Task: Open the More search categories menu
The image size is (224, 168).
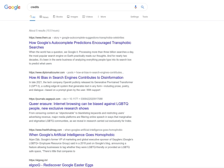Action: (x=102, y=17)
